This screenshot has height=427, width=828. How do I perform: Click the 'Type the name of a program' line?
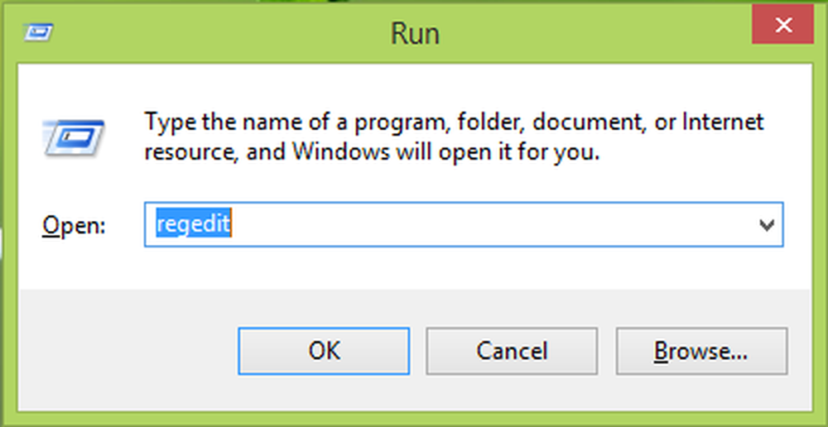(x=454, y=123)
